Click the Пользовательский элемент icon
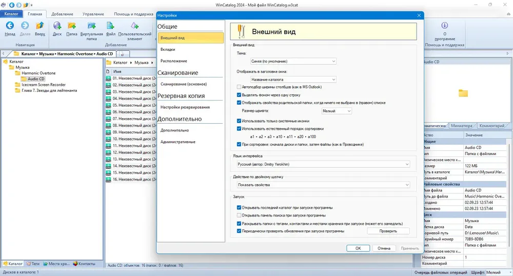 point(134,26)
